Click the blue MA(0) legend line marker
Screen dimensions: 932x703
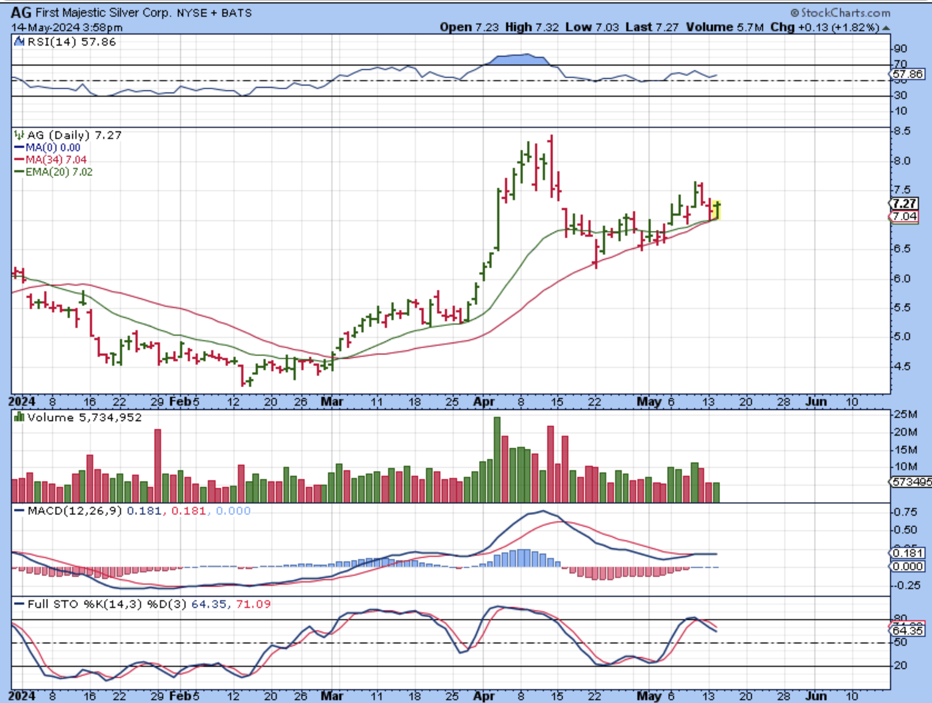click(19, 148)
